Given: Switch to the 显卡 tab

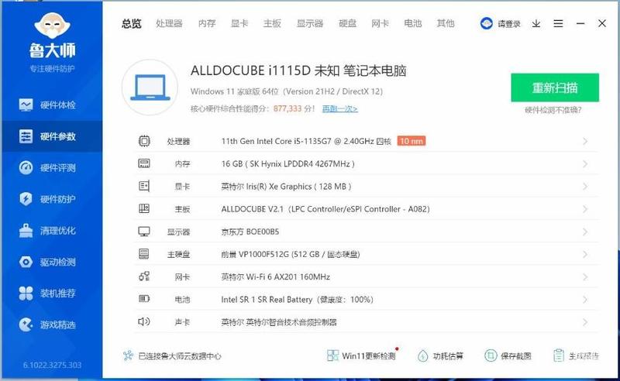Looking at the screenshot, I should 239,24.
